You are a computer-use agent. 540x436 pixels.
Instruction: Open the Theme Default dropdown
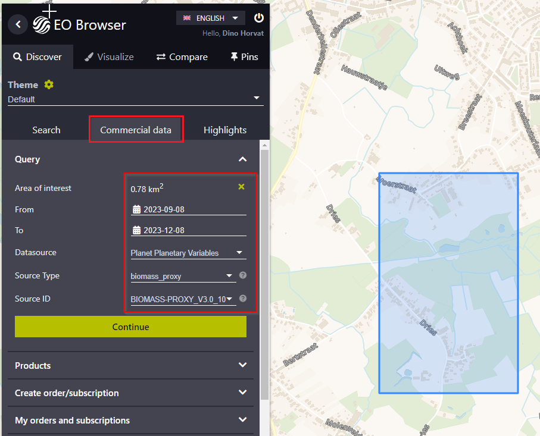click(136, 99)
